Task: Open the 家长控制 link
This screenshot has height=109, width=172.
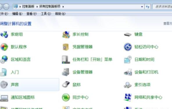Action: (80, 34)
